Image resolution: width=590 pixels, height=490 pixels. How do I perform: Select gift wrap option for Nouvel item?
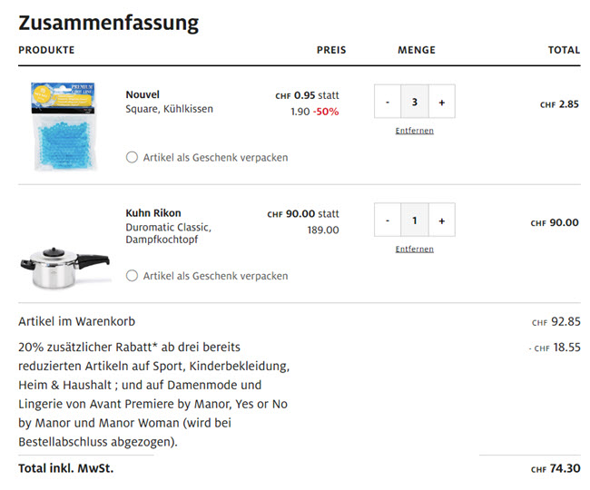(133, 158)
